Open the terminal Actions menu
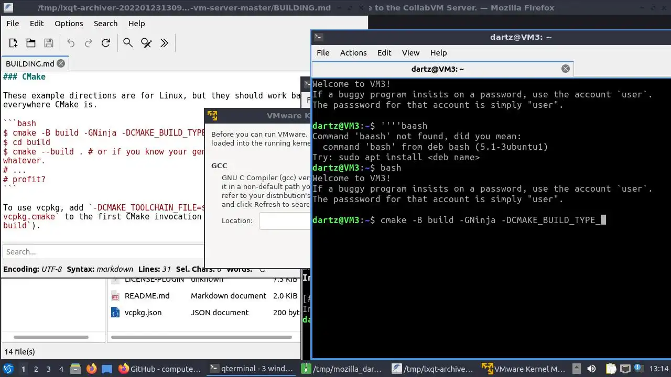Image resolution: width=671 pixels, height=377 pixels. click(353, 53)
